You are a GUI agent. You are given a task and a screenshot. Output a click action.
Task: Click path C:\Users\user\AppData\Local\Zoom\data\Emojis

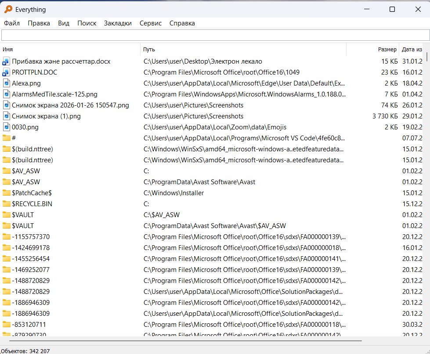pyautogui.click(x=215, y=127)
